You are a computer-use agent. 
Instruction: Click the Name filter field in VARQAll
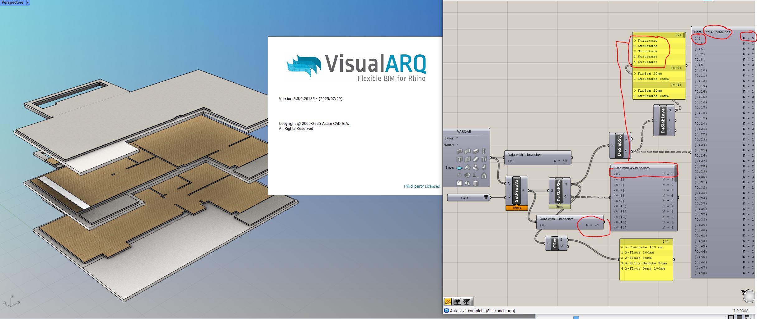(x=467, y=145)
